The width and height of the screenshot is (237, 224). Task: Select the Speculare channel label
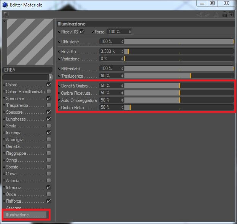[x=15, y=98]
